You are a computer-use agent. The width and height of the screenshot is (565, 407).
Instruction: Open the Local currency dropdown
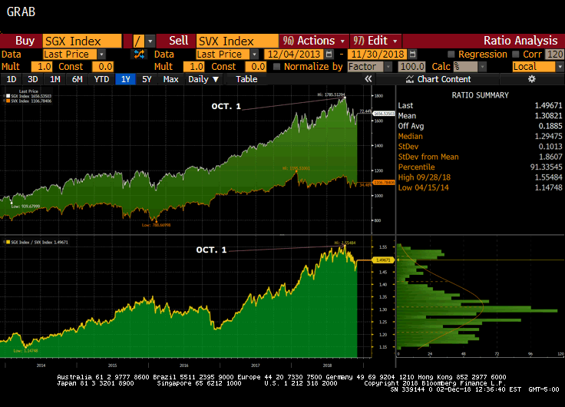560,67
